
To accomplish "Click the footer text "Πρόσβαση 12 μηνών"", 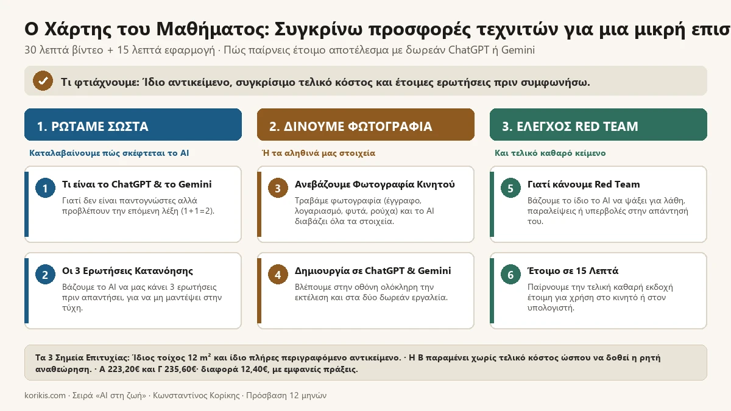I will pyautogui.click(x=287, y=395).
